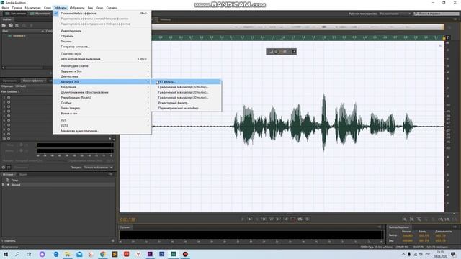This screenshot has height=259, width=461.
Task: Toggle power for effects rack slot 9
Action: (9, 135)
